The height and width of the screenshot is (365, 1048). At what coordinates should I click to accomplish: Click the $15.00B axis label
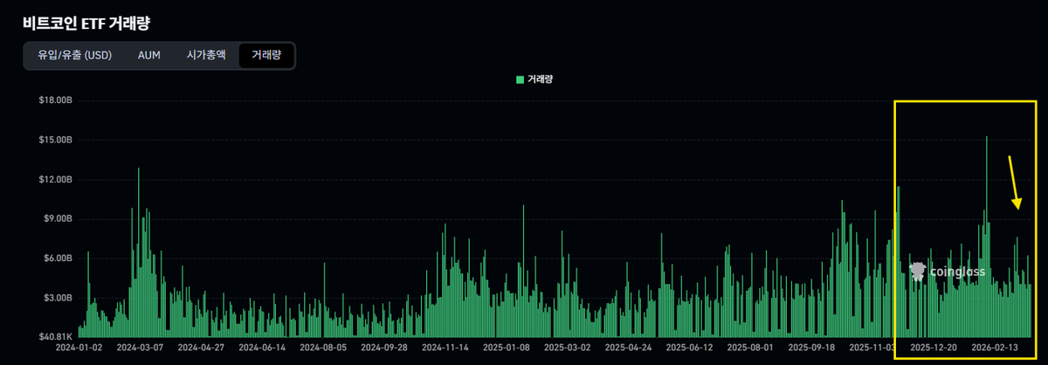[54, 140]
